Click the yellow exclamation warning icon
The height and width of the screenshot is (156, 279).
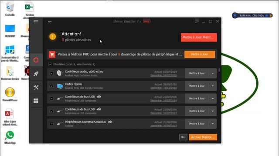(x=52, y=36)
